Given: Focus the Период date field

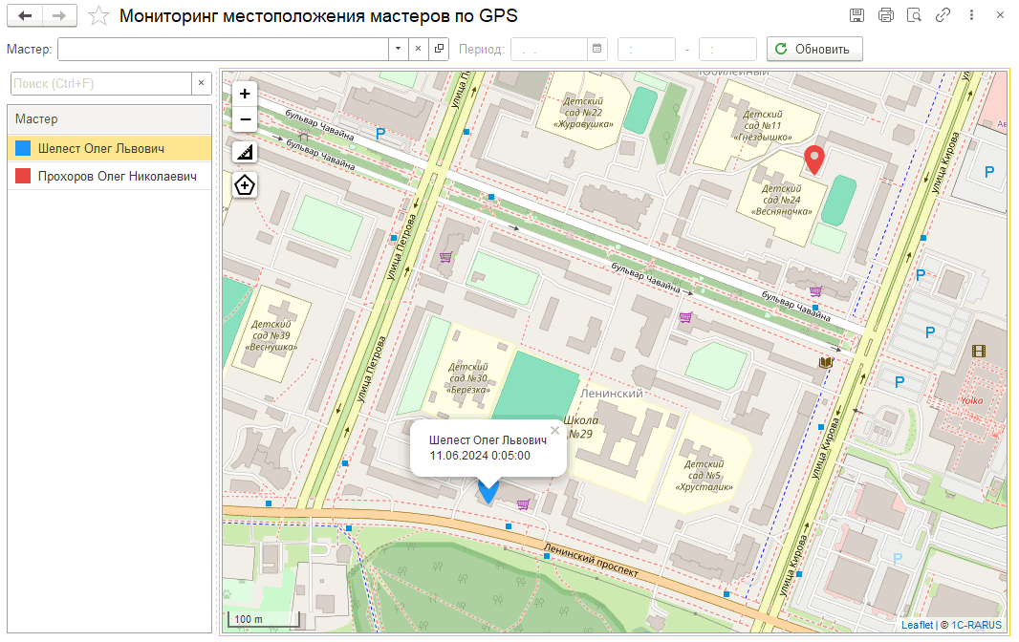Looking at the screenshot, I should tap(549, 49).
